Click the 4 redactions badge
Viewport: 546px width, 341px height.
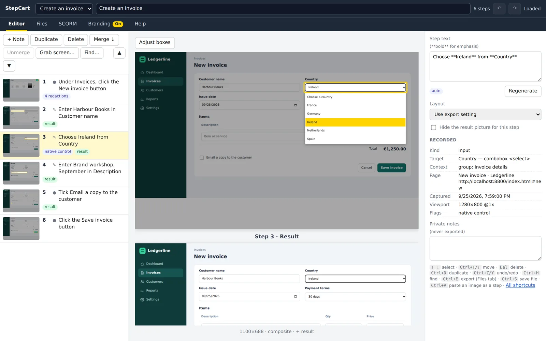(x=56, y=96)
